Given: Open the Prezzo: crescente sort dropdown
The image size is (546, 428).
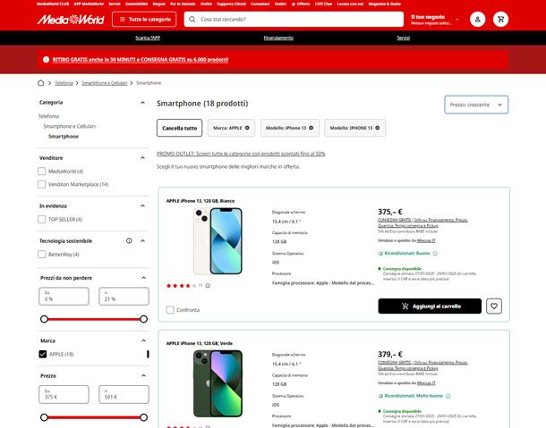Looking at the screenshot, I should (476, 105).
